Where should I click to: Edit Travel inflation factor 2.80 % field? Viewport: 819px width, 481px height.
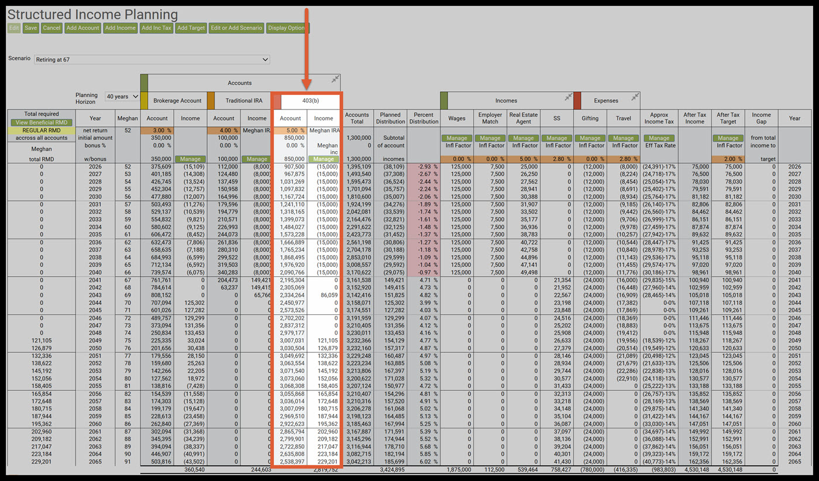pos(623,159)
